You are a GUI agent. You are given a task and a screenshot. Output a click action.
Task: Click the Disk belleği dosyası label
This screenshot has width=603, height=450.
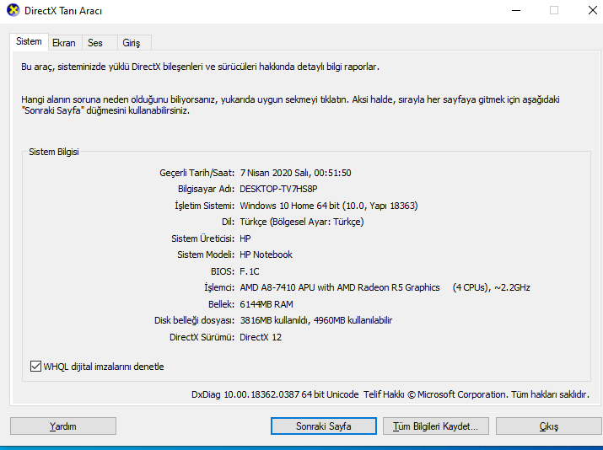point(194,320)
